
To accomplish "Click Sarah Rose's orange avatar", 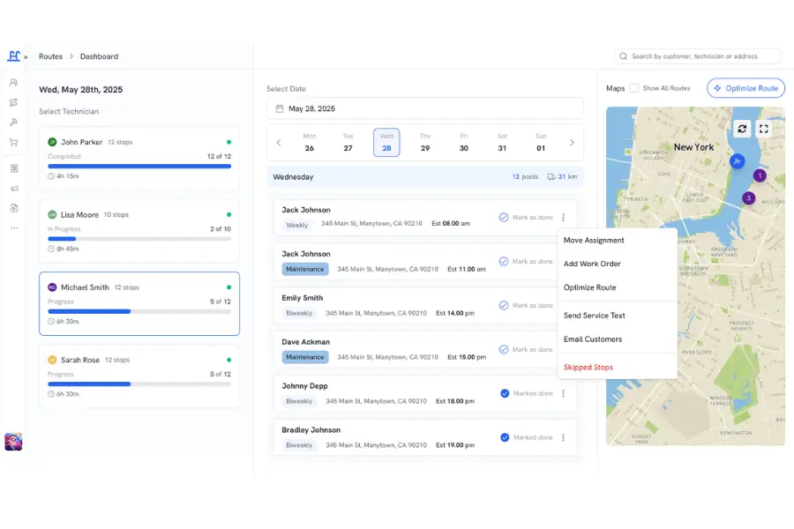I will click(52, 360).
